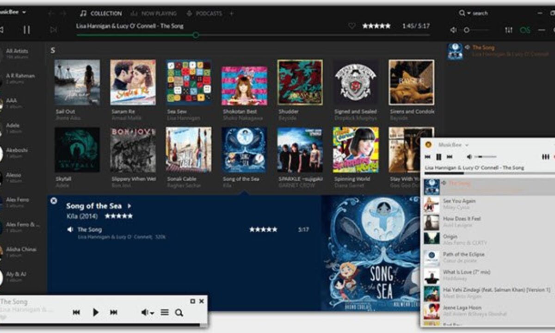Go back using the navigation back arrow
Image resolution: width=555 pixels, height=333 pixels.
(x=51, y=13)
